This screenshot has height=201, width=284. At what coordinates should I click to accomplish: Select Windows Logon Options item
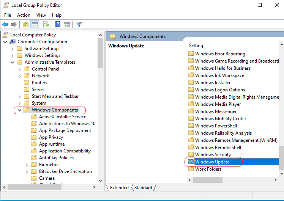[x=220, y=90]
